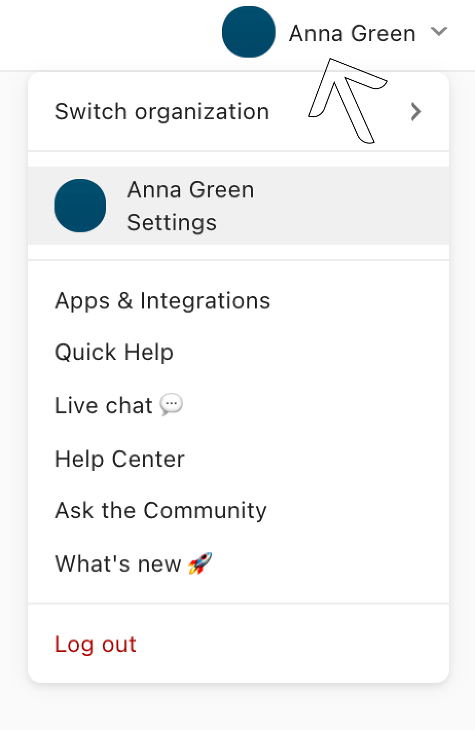Click the blank area below the menu
Viewport: 475px width, 730px height.
click(x=238, y=707)
